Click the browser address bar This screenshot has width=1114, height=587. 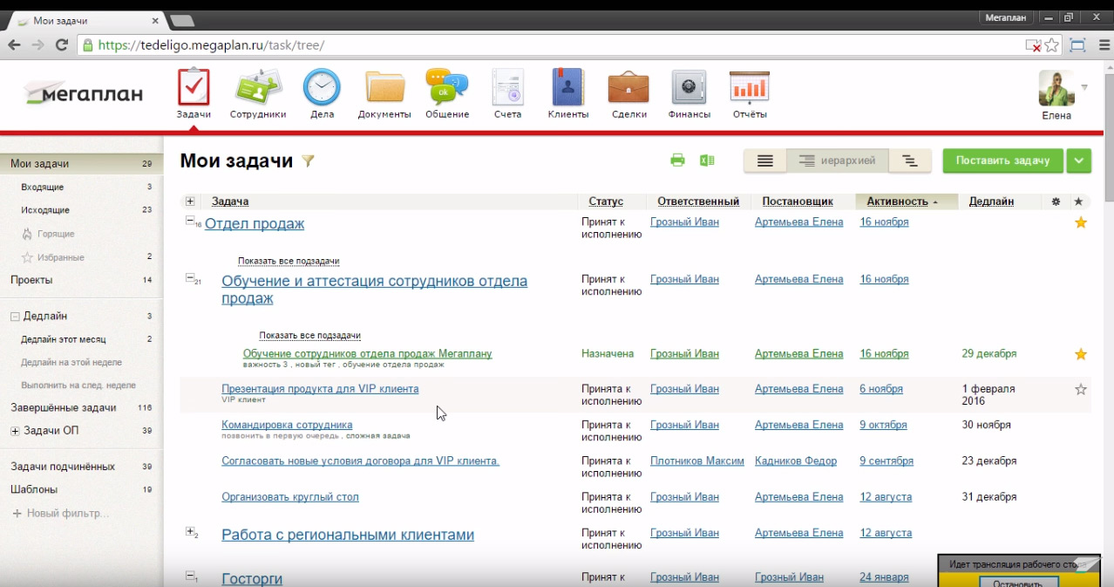[x=558, y=45]
